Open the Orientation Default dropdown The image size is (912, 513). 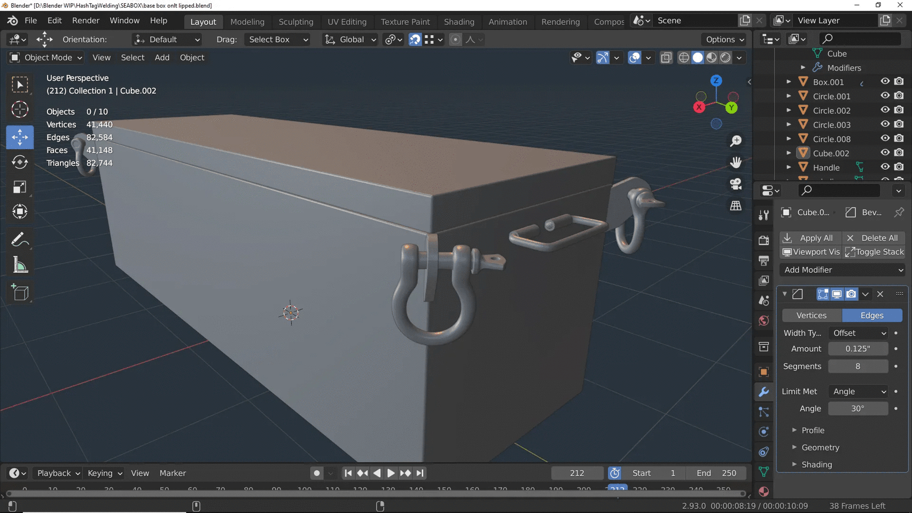167,40
